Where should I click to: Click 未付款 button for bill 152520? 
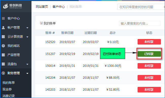coord(149,42)
